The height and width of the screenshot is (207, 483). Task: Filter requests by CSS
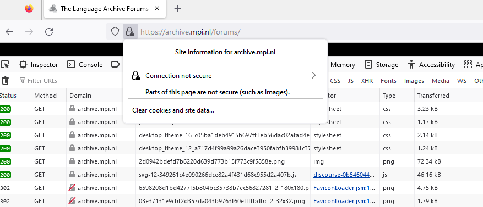[335, 81]
